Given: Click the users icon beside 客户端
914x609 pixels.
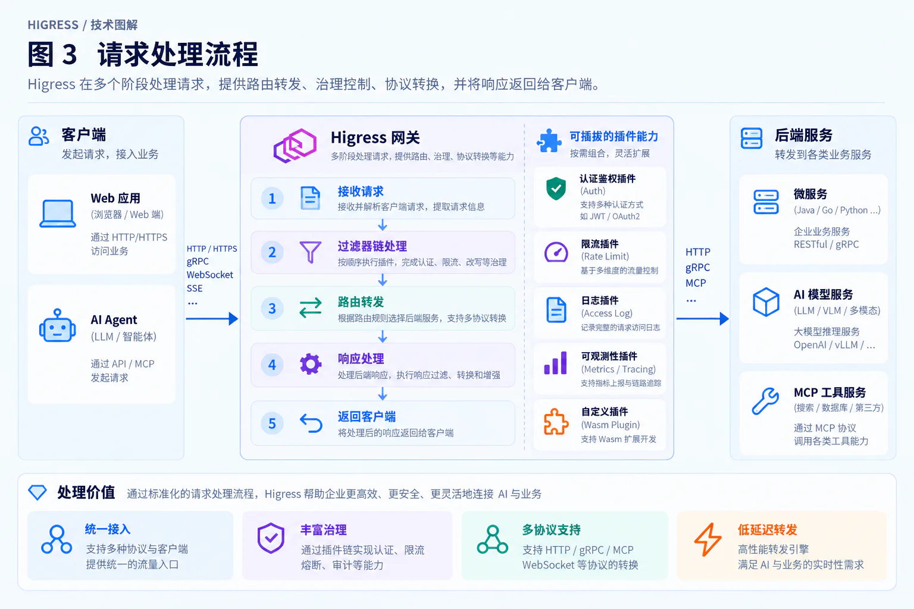Looking at the screenshot, I should pyautogui.click(x=39, y=136).
